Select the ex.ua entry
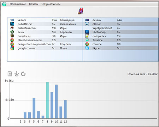 click(20, 32)
